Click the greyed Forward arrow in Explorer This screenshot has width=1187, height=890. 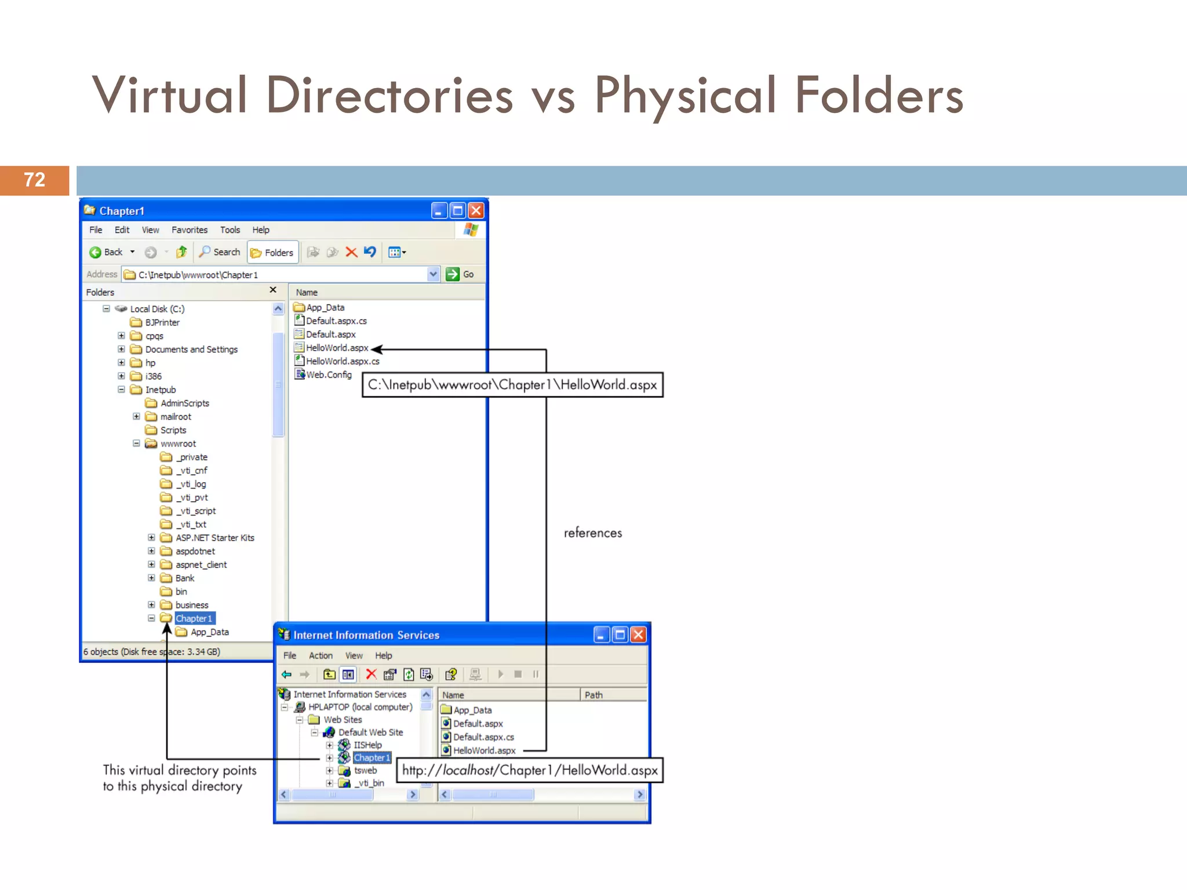[x=151, y=252]
